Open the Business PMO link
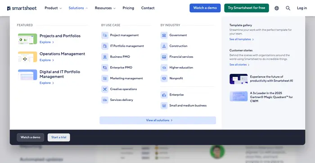Screen dimensions: 315x163 [x=120, y=57]
